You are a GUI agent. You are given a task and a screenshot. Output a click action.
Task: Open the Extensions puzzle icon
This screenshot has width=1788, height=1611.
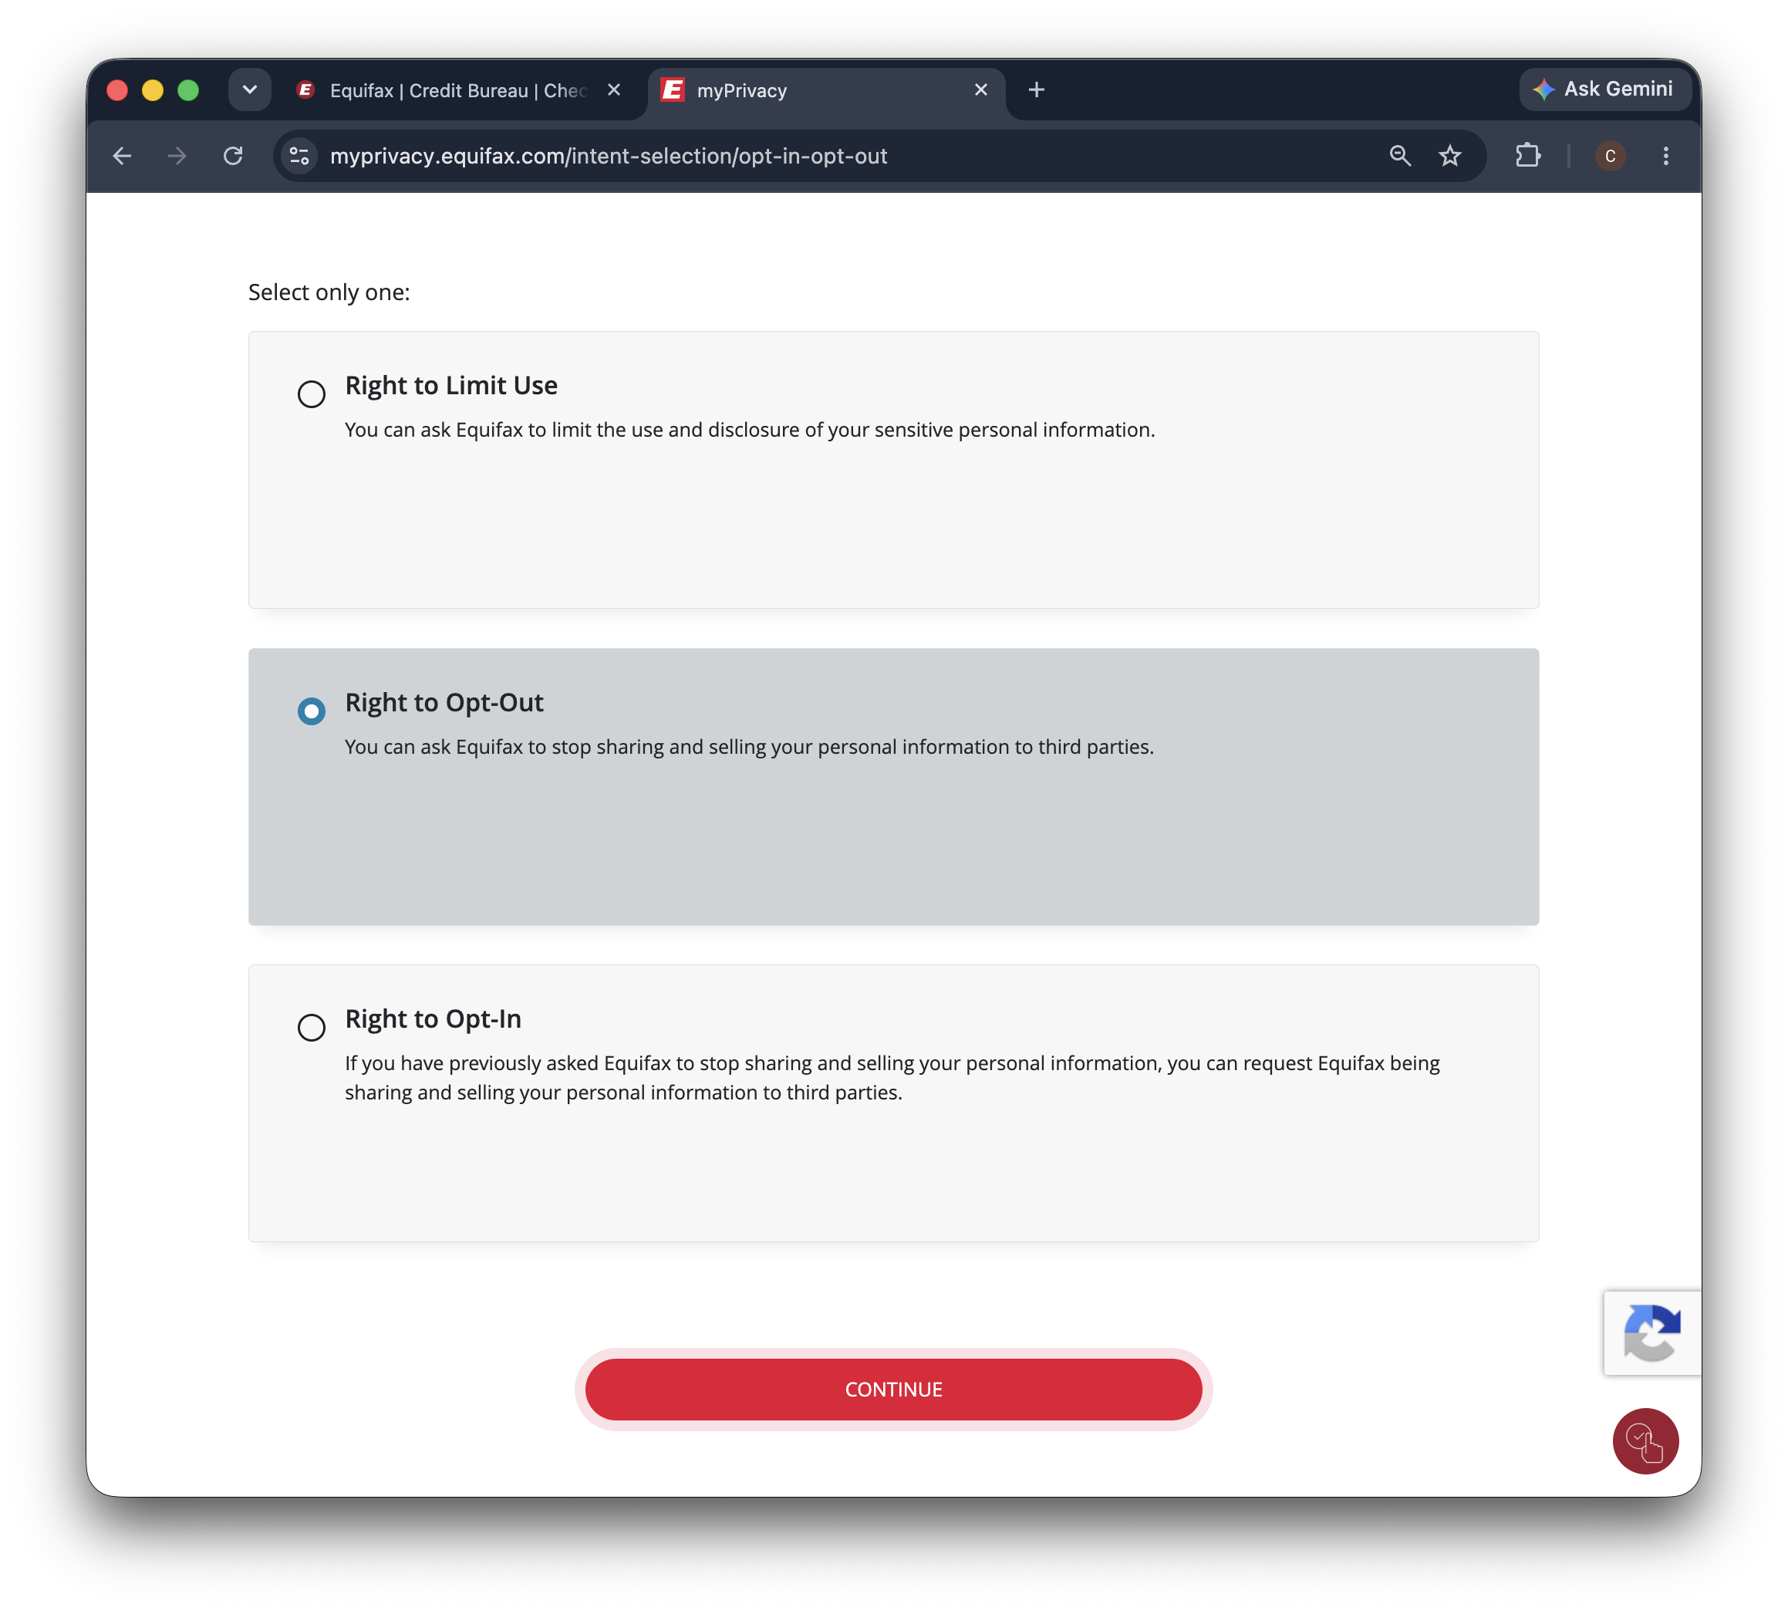[1528, 156]
